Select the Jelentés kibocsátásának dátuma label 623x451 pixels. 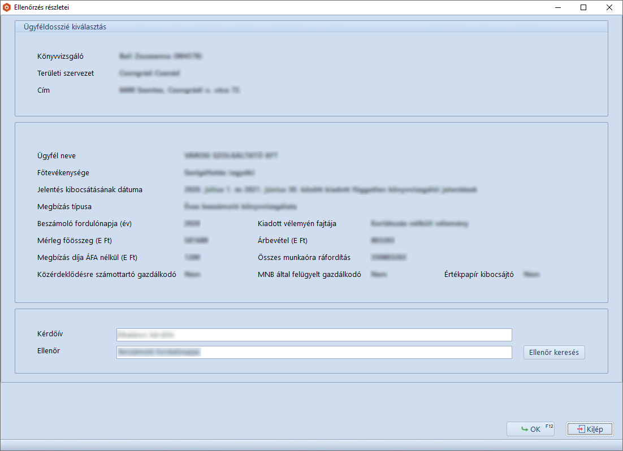89,190
